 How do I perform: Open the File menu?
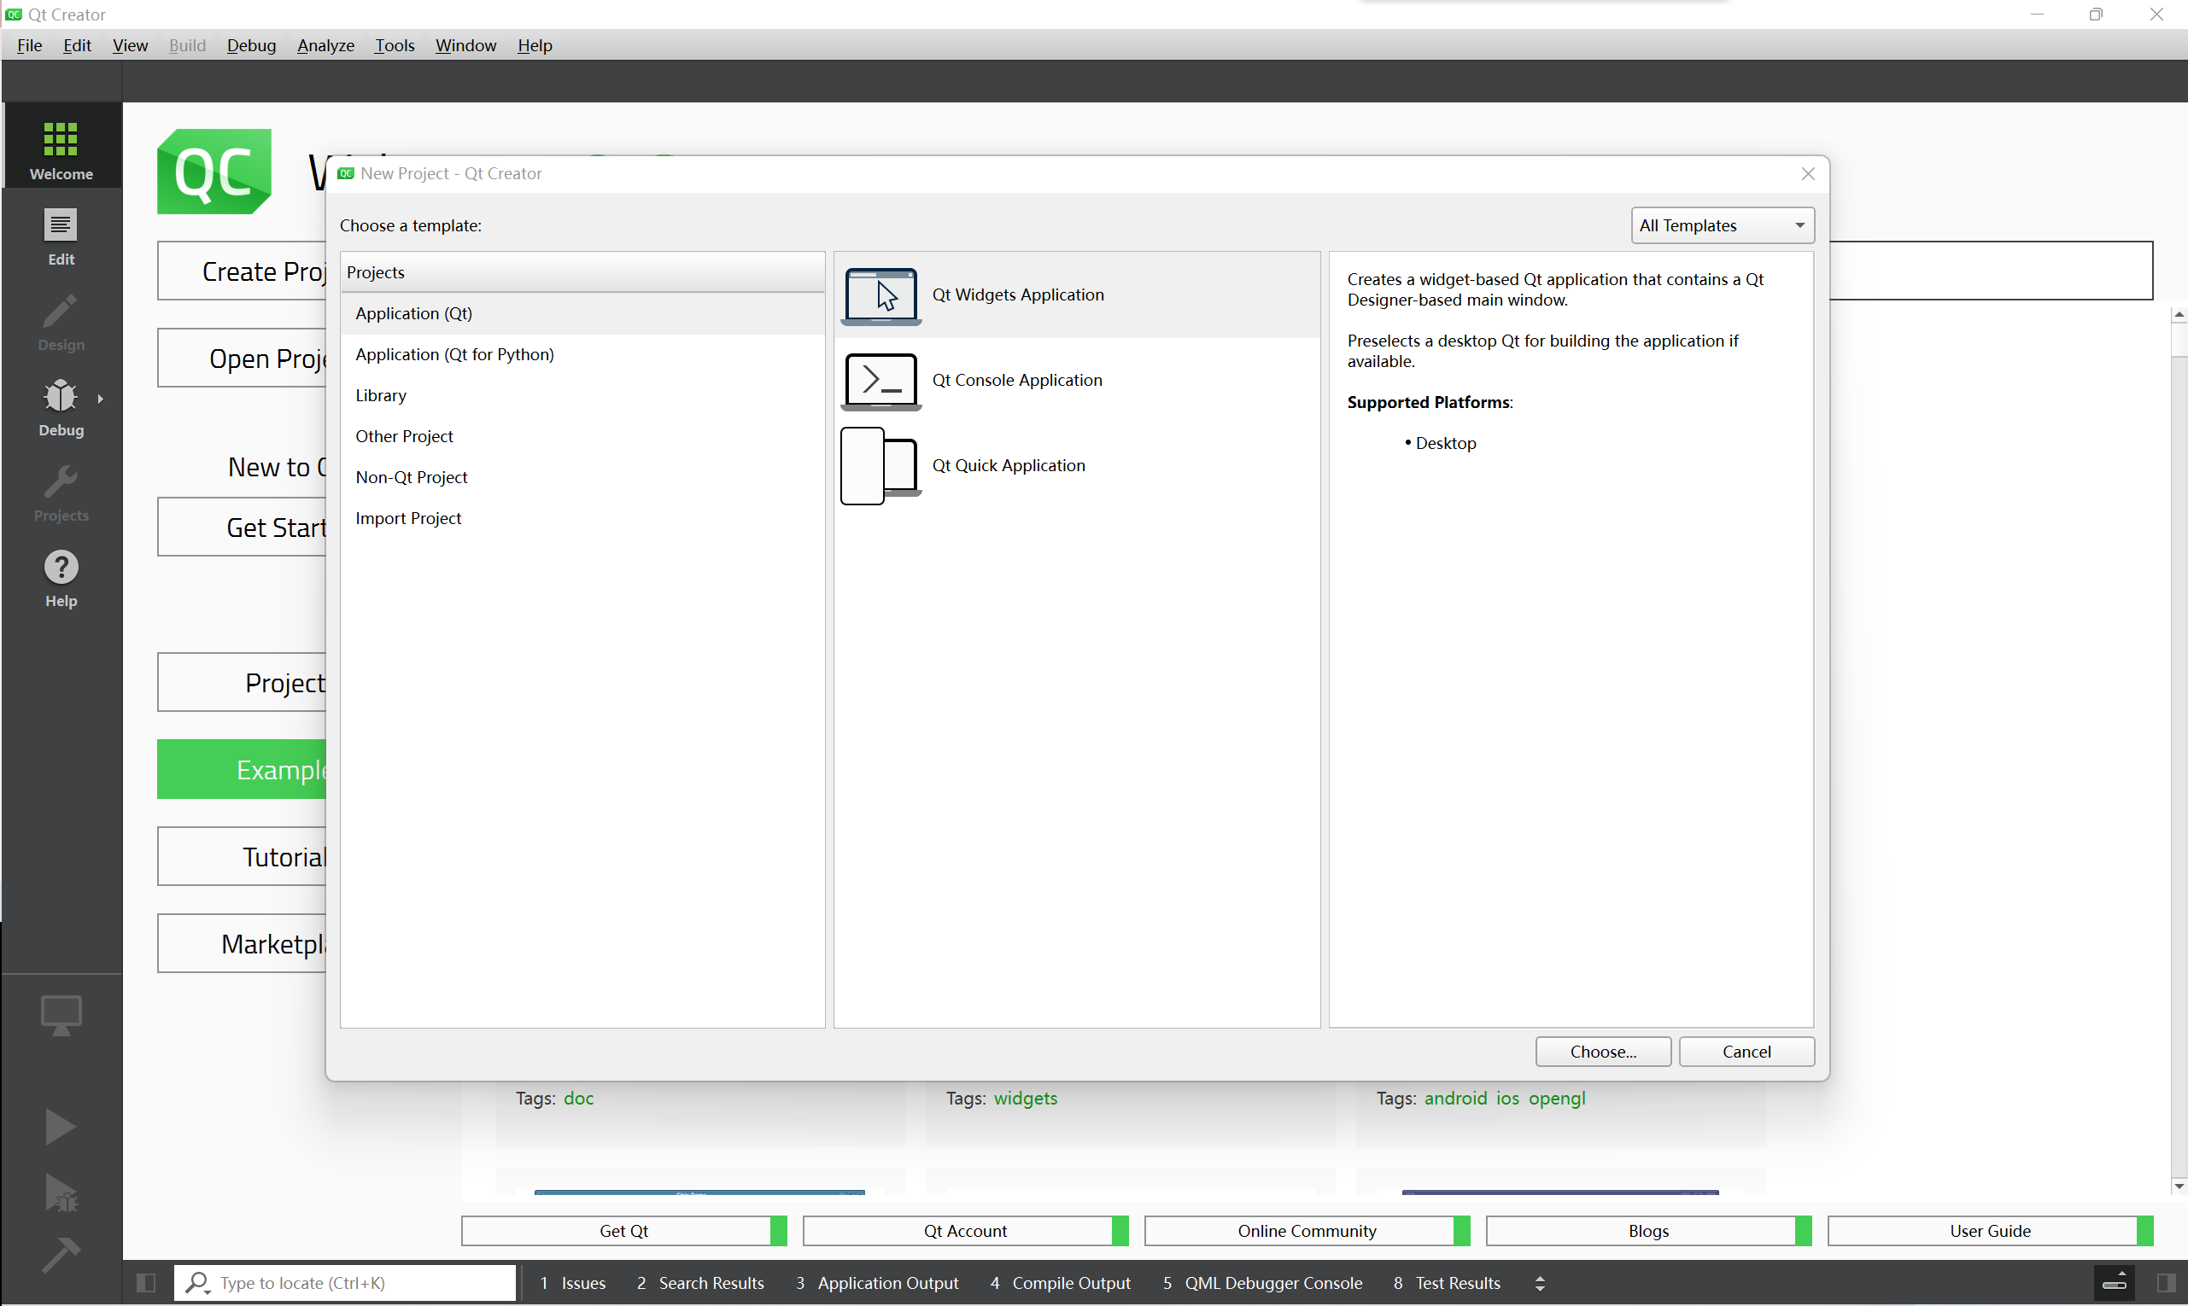[x=29, y=45]
